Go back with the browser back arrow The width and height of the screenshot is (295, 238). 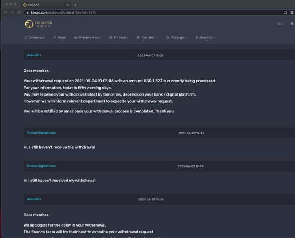tap(5, 12)
